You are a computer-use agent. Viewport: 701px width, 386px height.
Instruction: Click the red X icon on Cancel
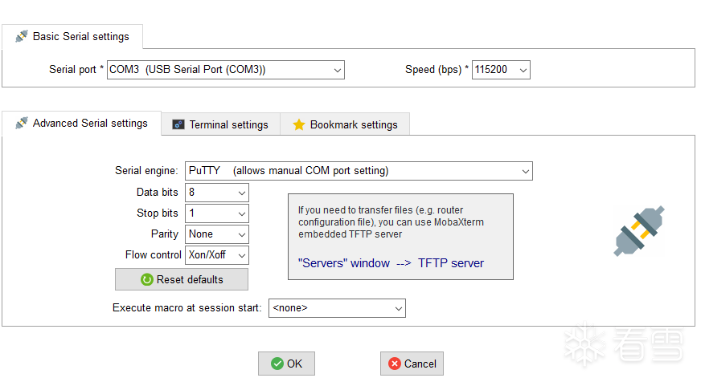point(395,364)
